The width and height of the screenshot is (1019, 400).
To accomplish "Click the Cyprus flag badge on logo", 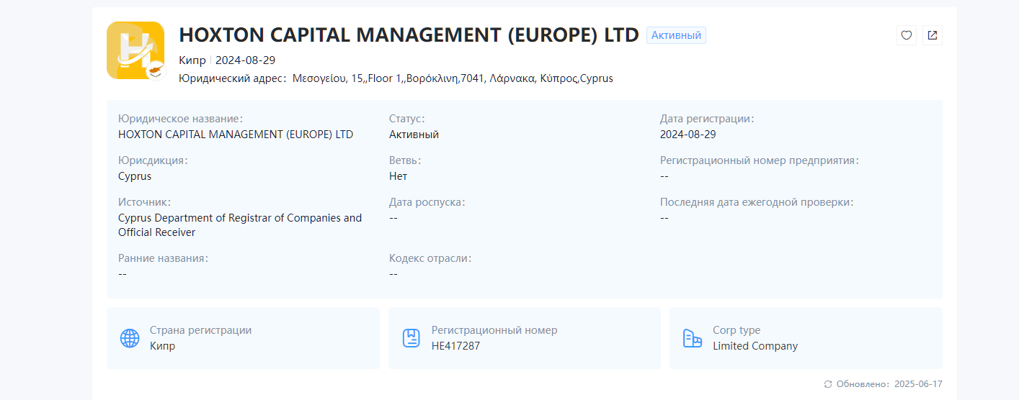I will pos(156,71).
